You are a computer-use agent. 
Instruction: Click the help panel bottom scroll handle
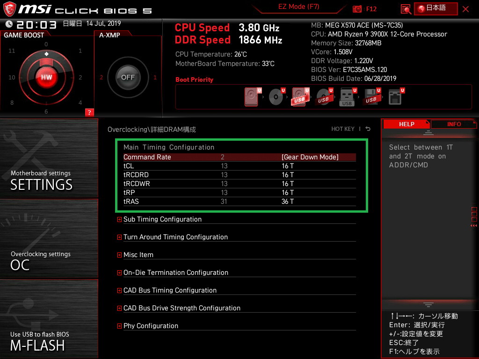[428, 304]
